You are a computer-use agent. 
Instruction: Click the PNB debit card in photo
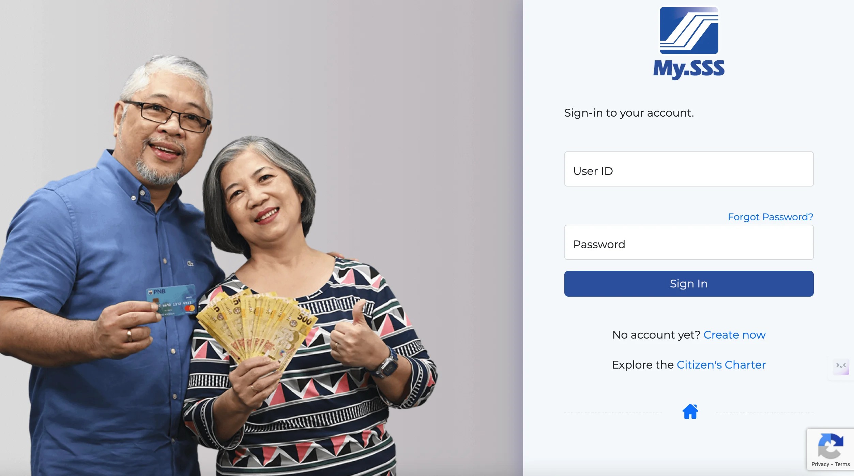[x=171, y=300]
